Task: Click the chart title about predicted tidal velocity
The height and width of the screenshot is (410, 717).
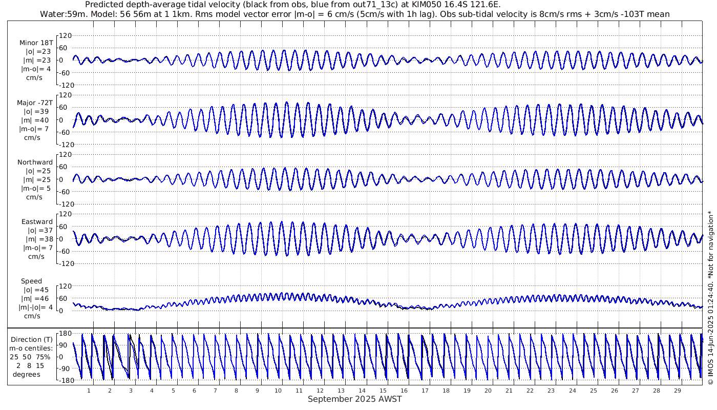Action: click(x=292, y=5)
